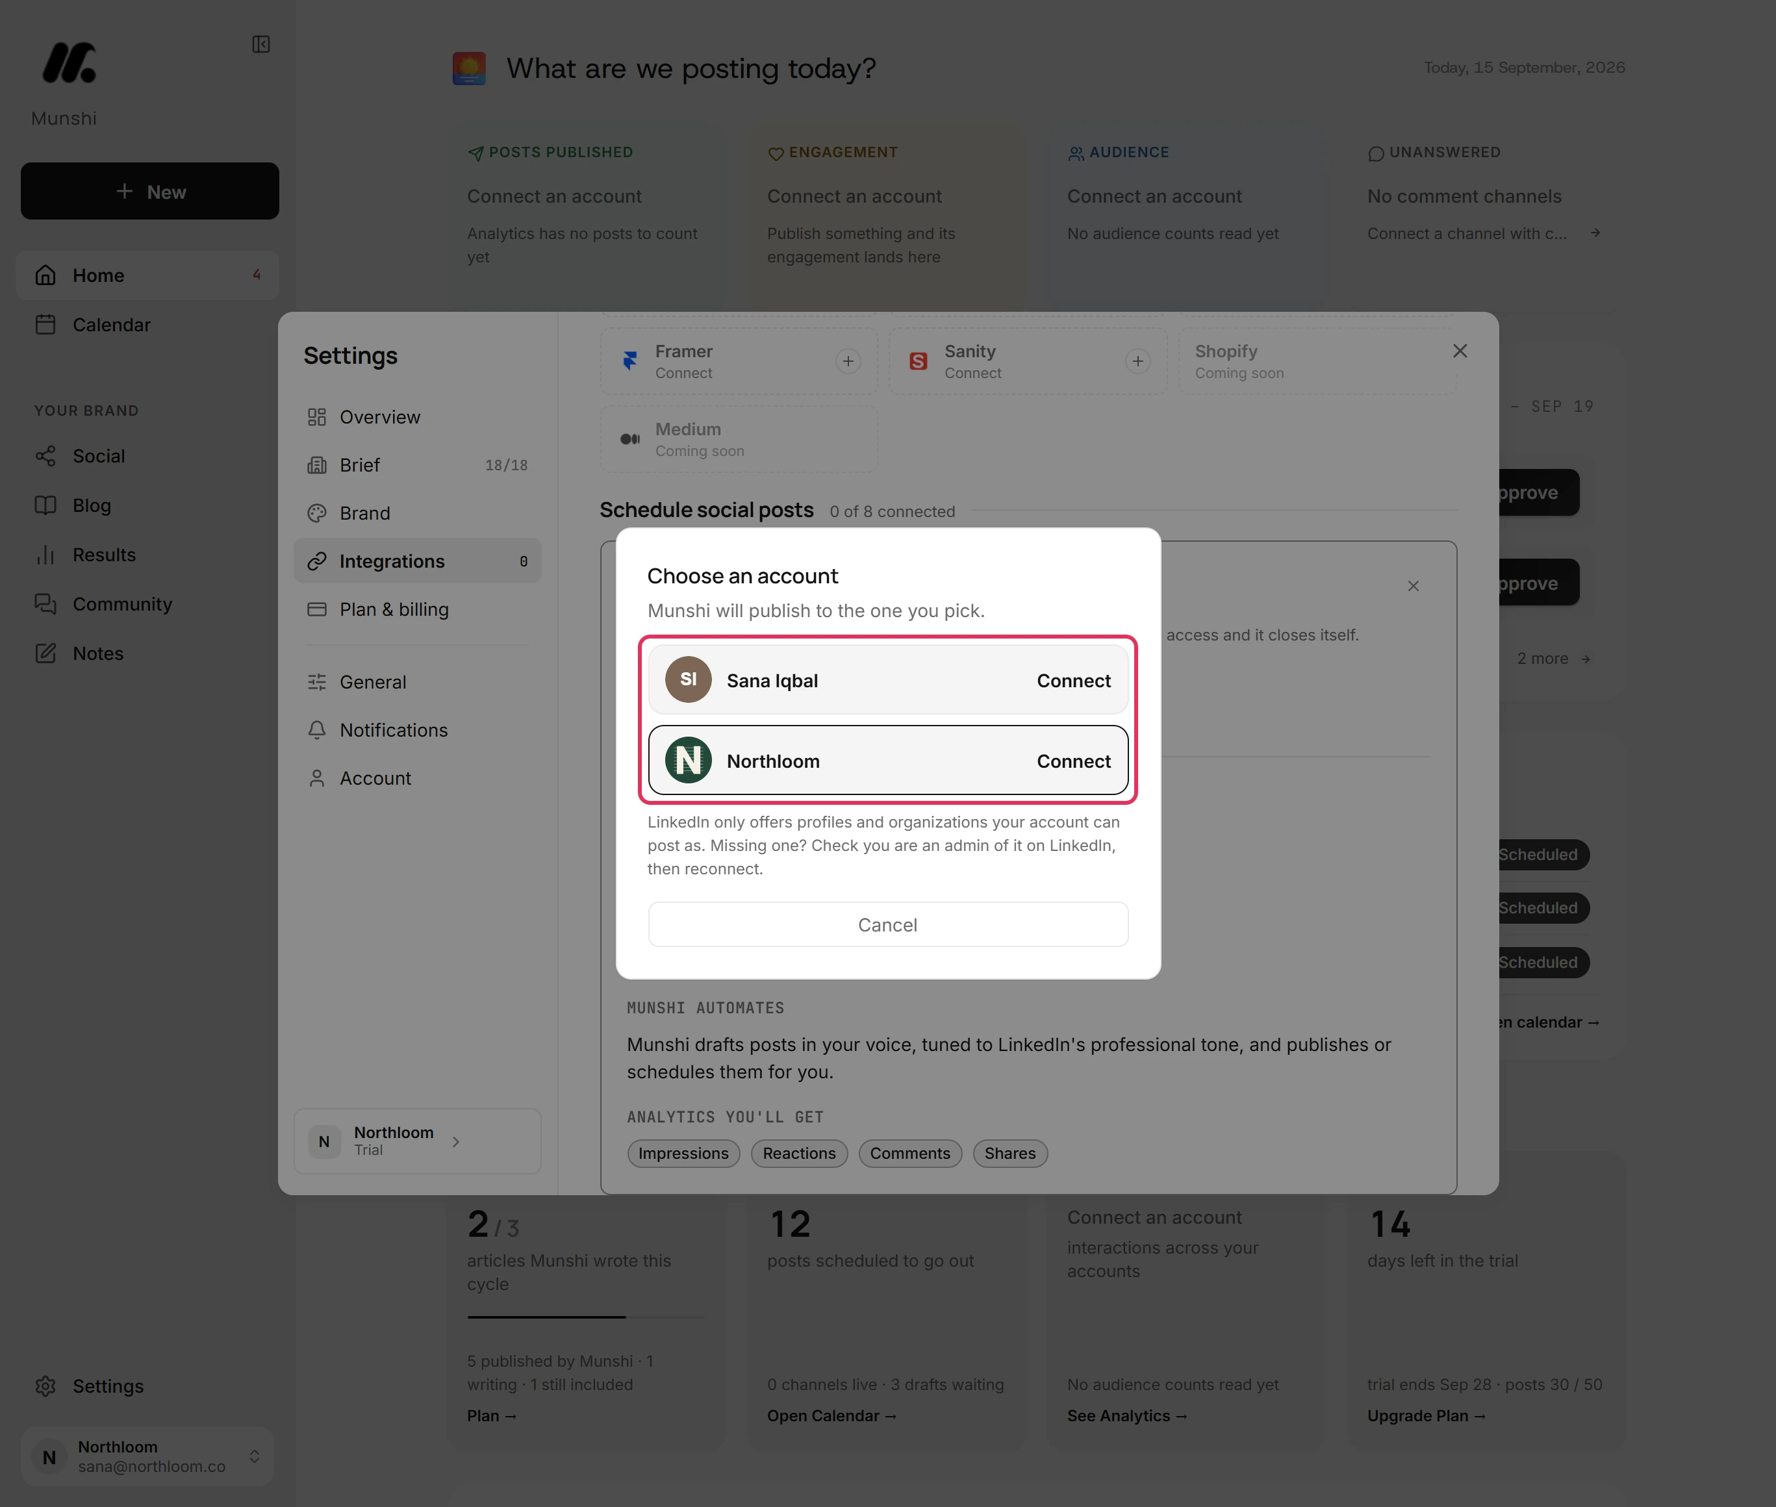1776x1507 pixels.
Task: Click the 2 more link
Action: click(x=1553, y=659)
